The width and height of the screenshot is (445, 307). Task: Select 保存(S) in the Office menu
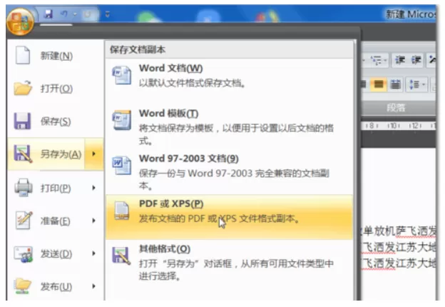click(x=56, y=121)
